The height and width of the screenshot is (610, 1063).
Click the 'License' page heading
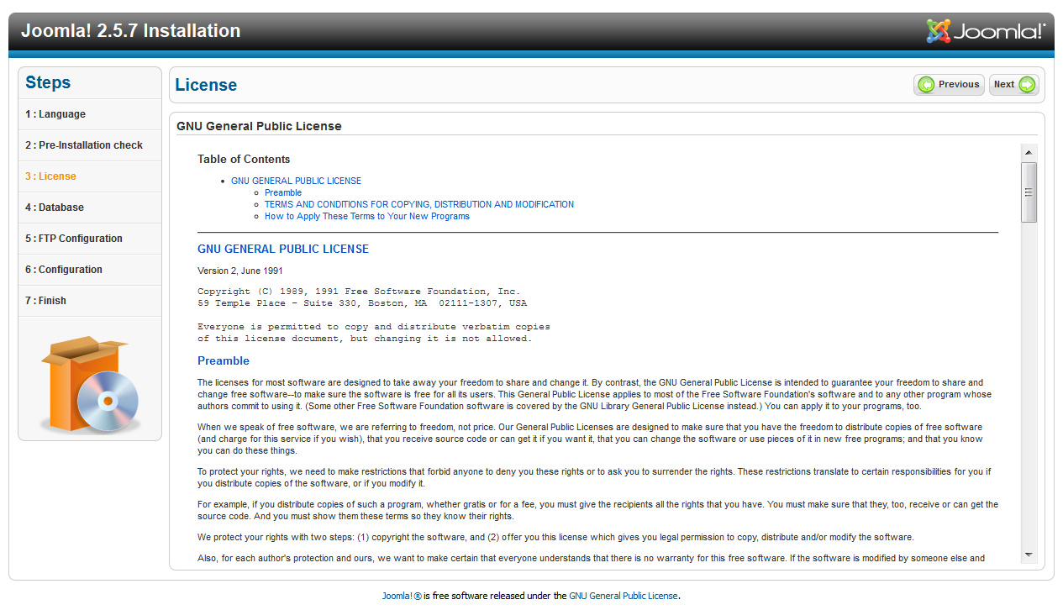(x=206, y=85)
